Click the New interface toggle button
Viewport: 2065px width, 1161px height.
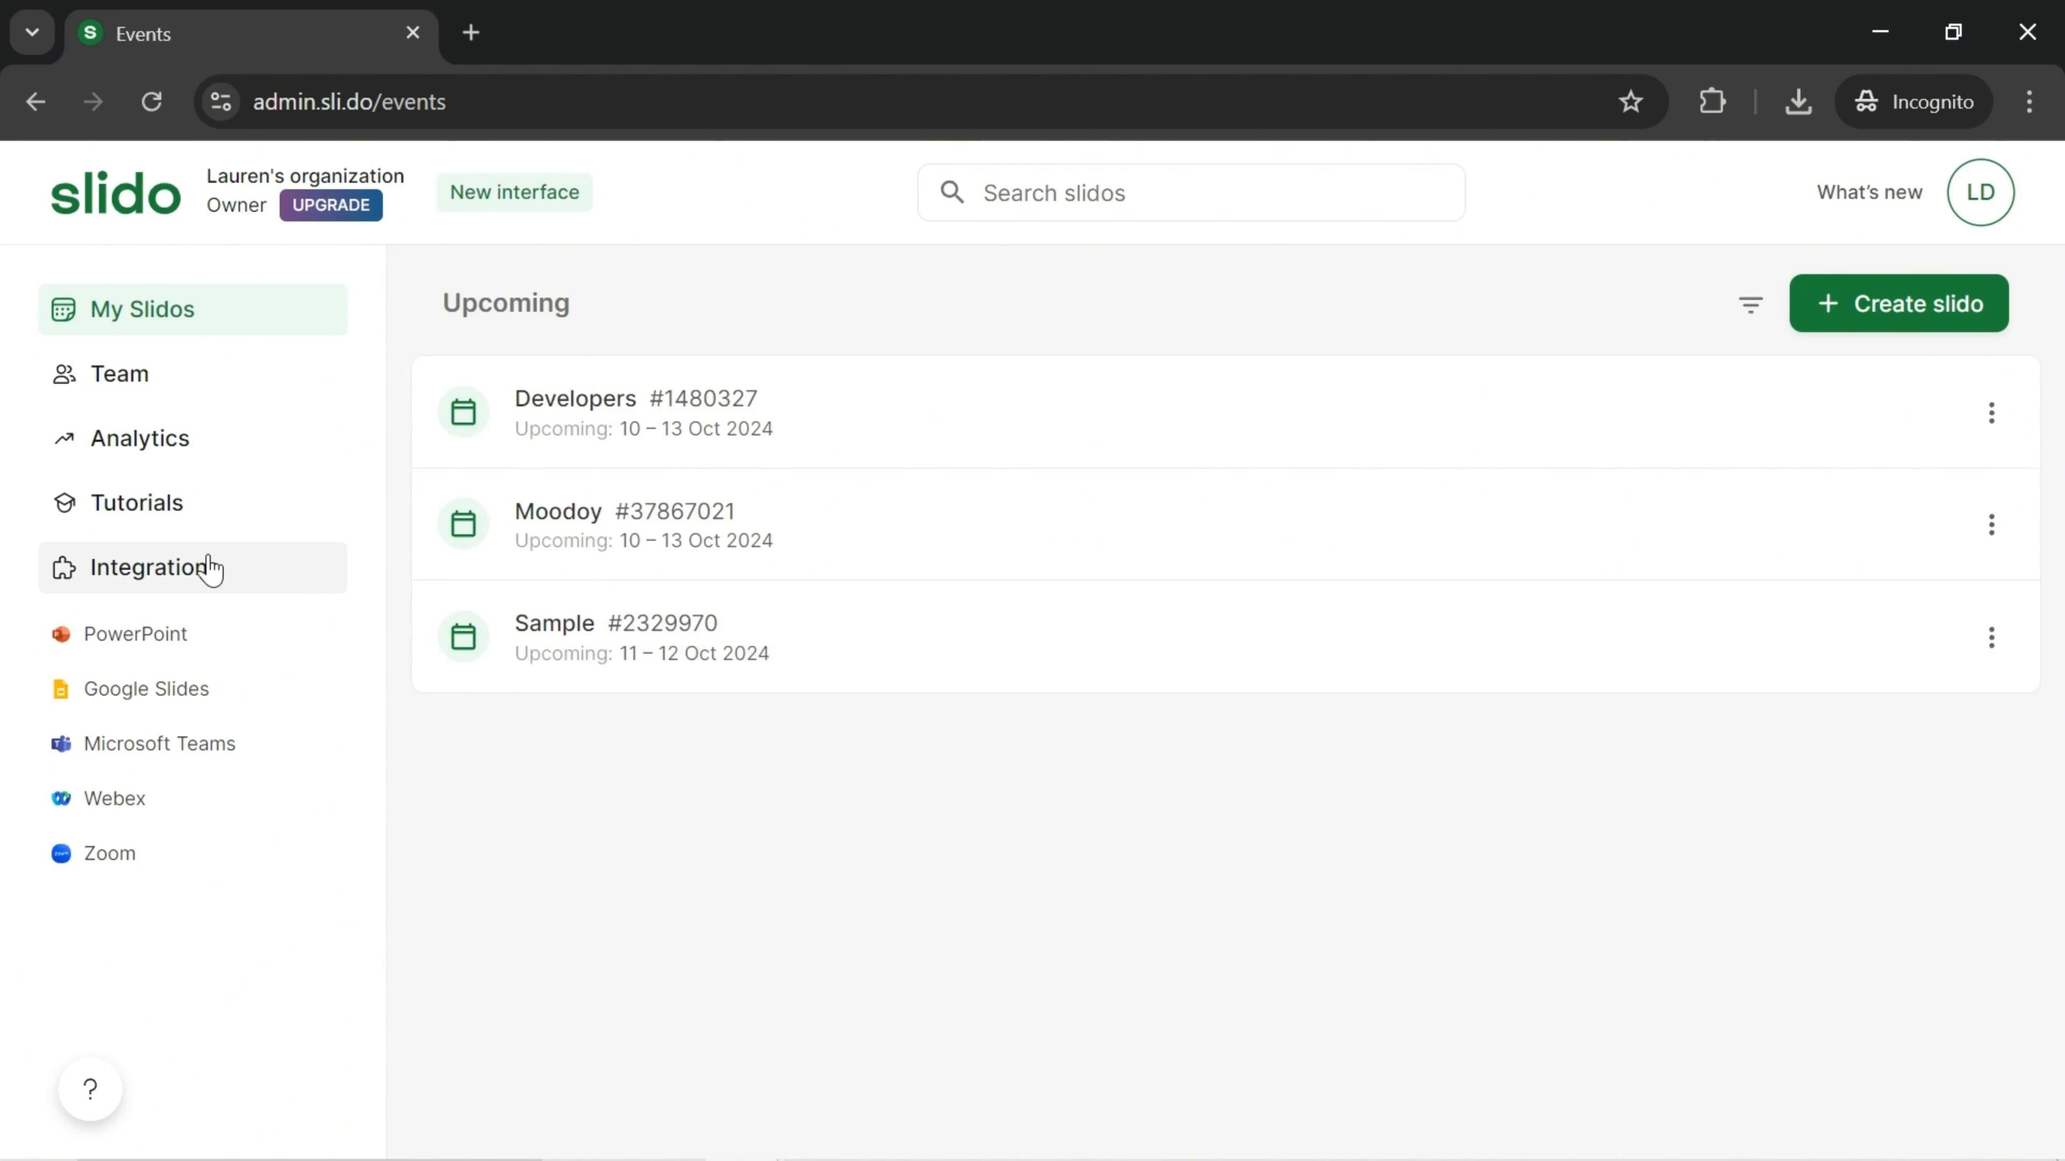click(x=515, y=191)
